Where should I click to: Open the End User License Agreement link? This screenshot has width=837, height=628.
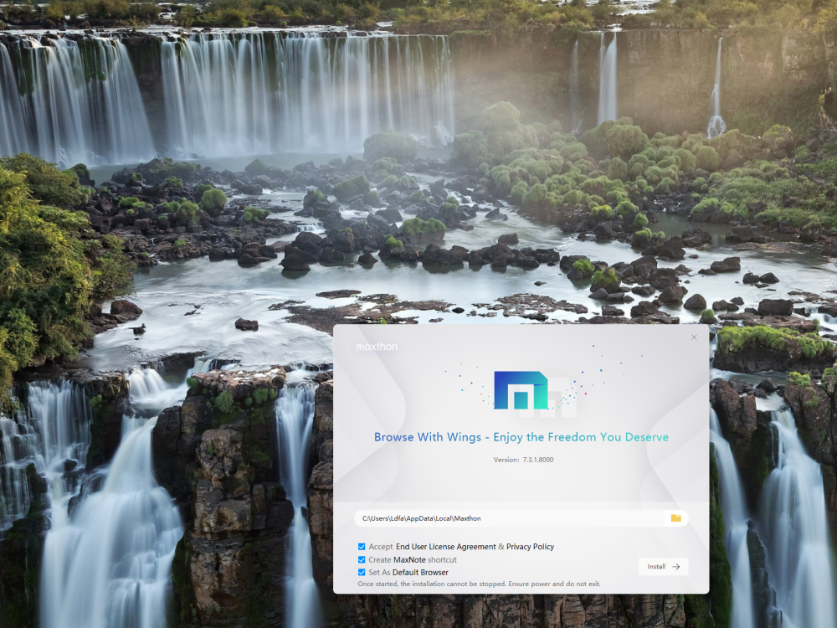[x=445, y=547]
